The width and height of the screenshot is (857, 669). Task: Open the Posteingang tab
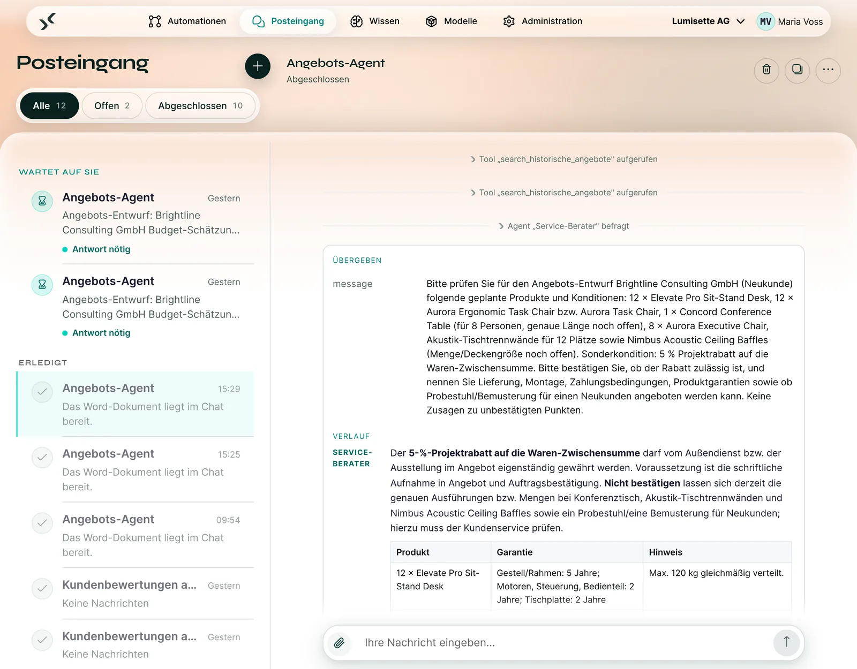point(288,21)
